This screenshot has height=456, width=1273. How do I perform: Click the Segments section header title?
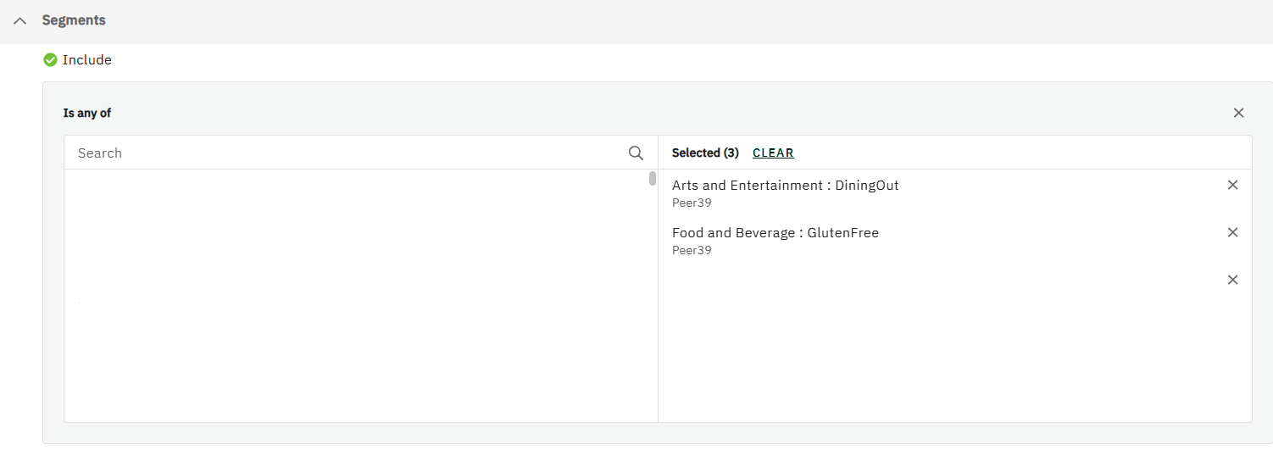tap(74, 20)
